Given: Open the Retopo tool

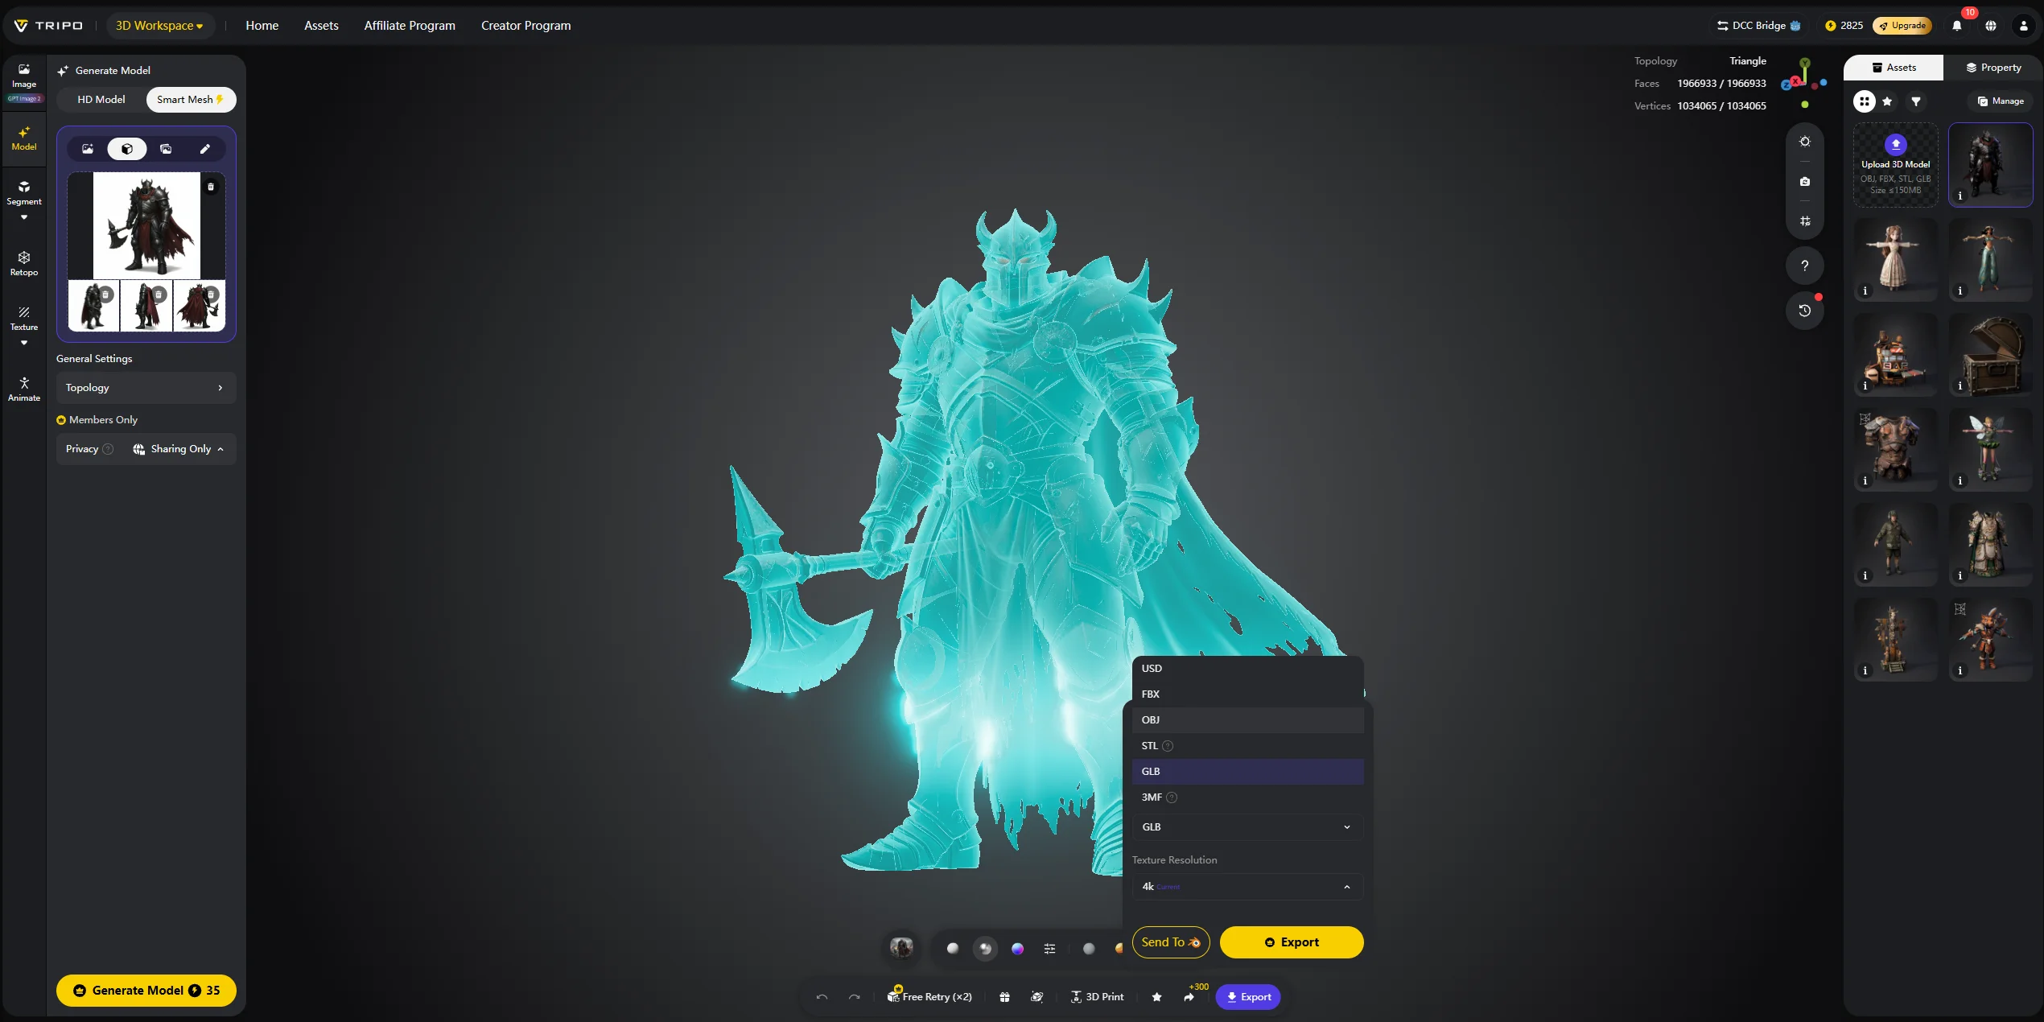Looking at the screenshot, I should pyautogui.click(x=24, y=264).
